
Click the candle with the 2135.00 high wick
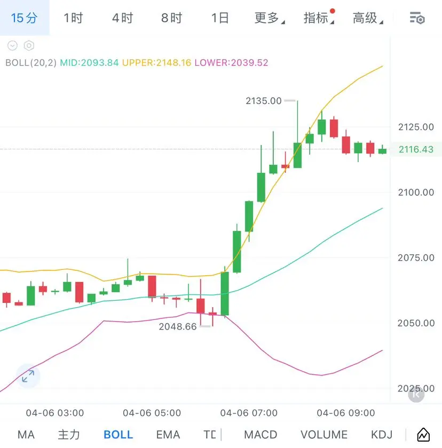[x=297, y=155]
